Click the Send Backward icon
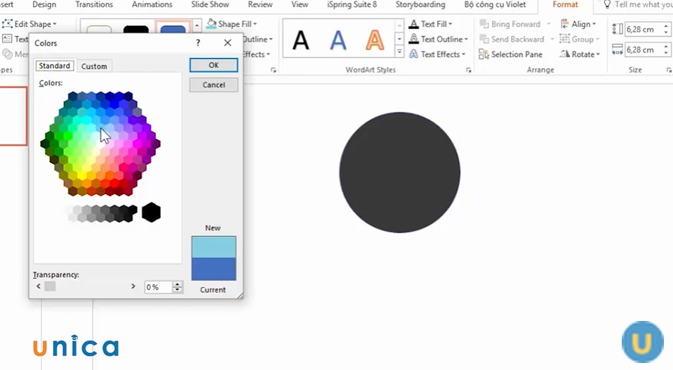The image size is (673, 370). (x=484, y=39)
